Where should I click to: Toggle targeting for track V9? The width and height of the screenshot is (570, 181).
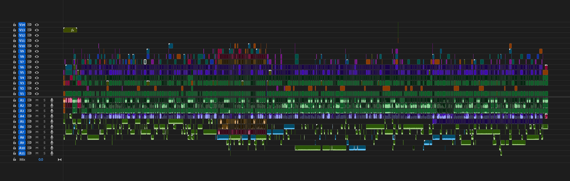click(22, 51)
